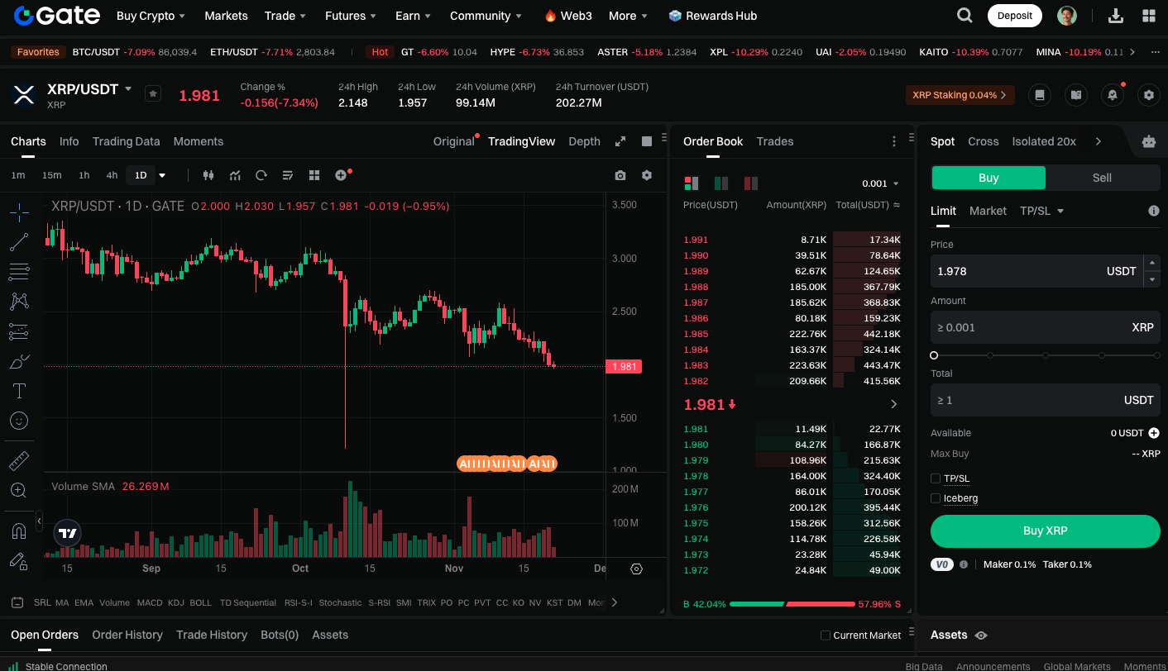Show both bids and asks in order book
The height and width of the screenshot is (671, 1168).
pos(691,183)
